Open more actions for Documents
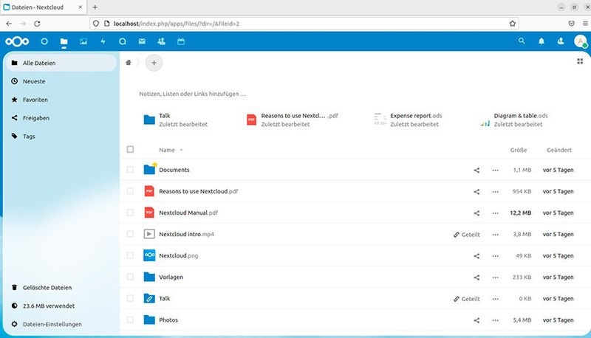This screenshot has width=591, height=338. click(495, 170)
